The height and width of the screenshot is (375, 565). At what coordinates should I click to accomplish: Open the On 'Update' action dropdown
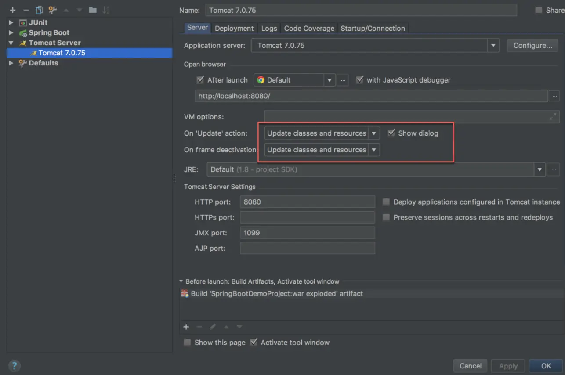(x=374, y=133)
